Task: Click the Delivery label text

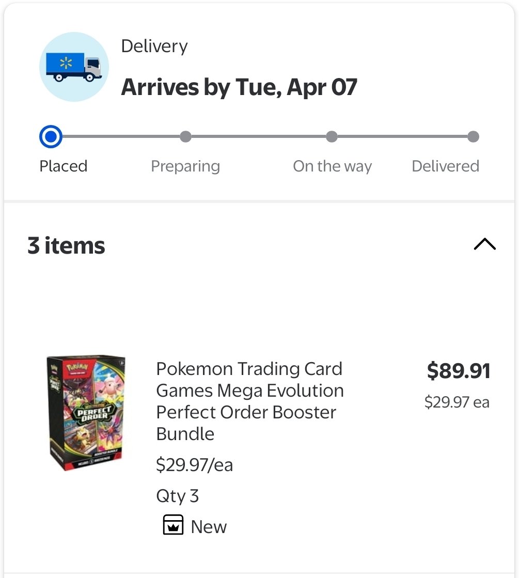Action: [154, 46]
